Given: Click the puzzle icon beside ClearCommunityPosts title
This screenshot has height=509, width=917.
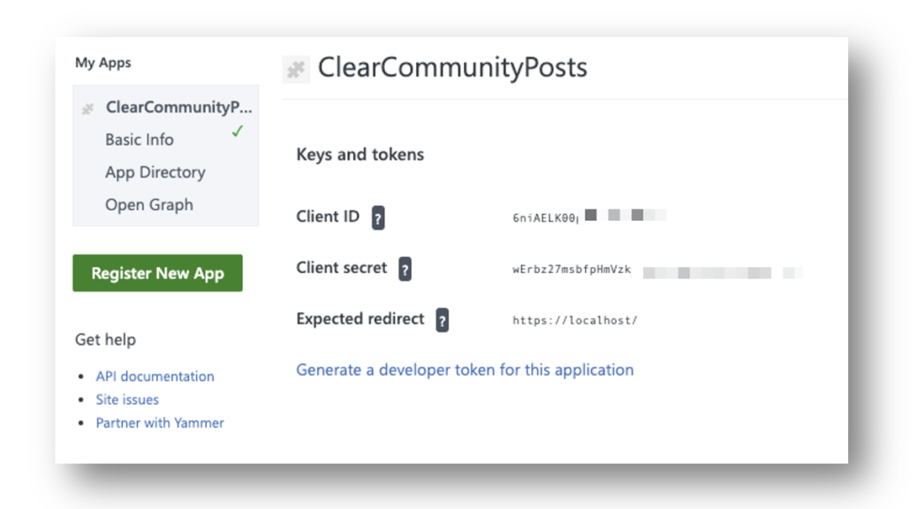Looking at the screenshot, I should [x=296, y=70].
